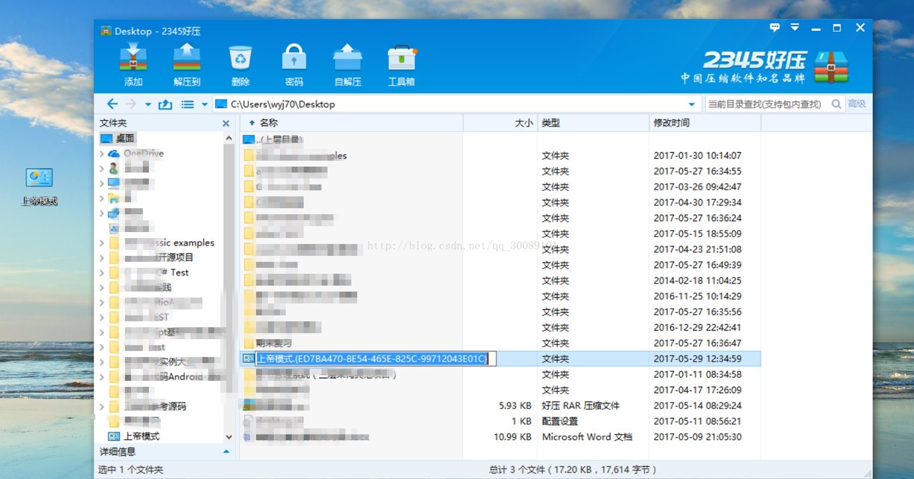The width and height of the screenshot is (914, 479).
Task: Open the title bar main menu dropdown
Action: click(795, 27)
